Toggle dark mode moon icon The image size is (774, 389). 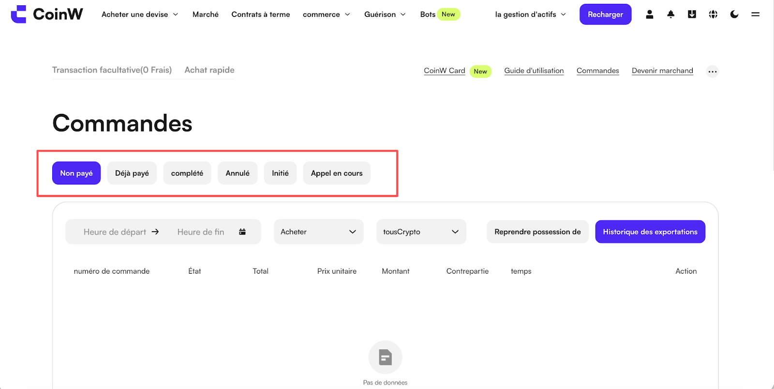734,14
